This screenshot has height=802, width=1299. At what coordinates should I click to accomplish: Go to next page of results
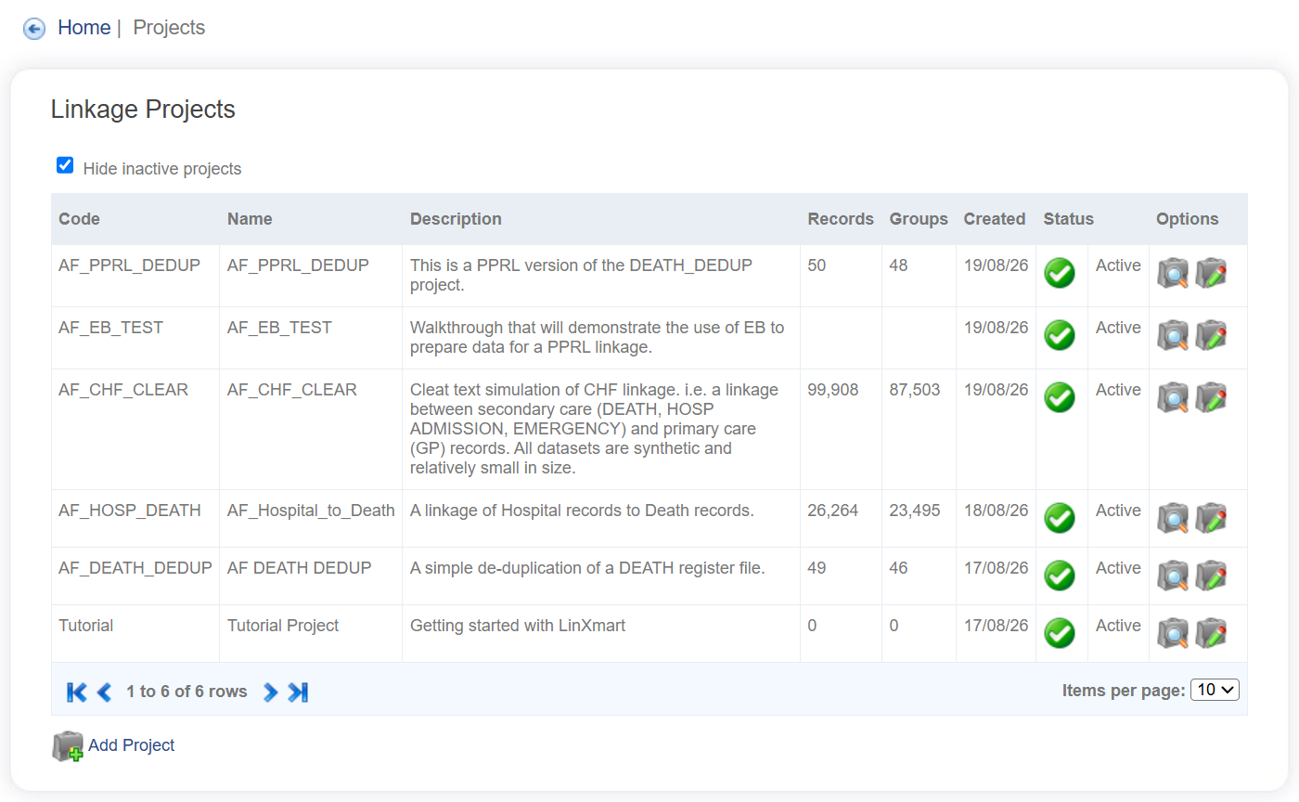[x=270, y=692]
